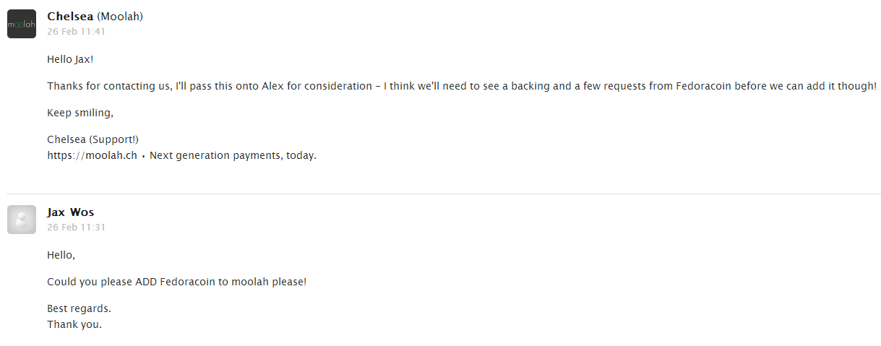Click Jax Wos's default user avatar
The image size is (881, 346).
(x=22, y=220)
